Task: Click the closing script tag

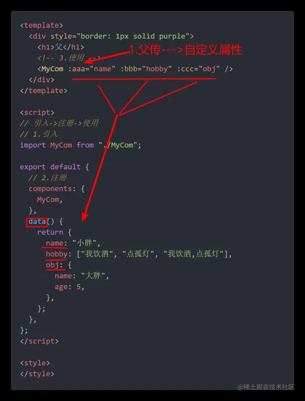Action: 39,341
